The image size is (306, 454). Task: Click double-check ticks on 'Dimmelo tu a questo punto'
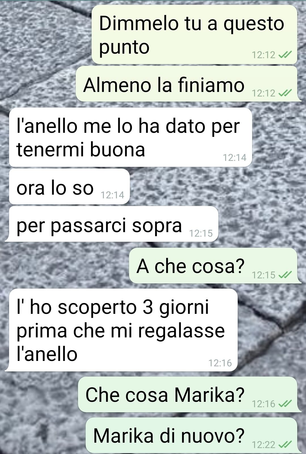pyautogui.click(x=285, y=55)
